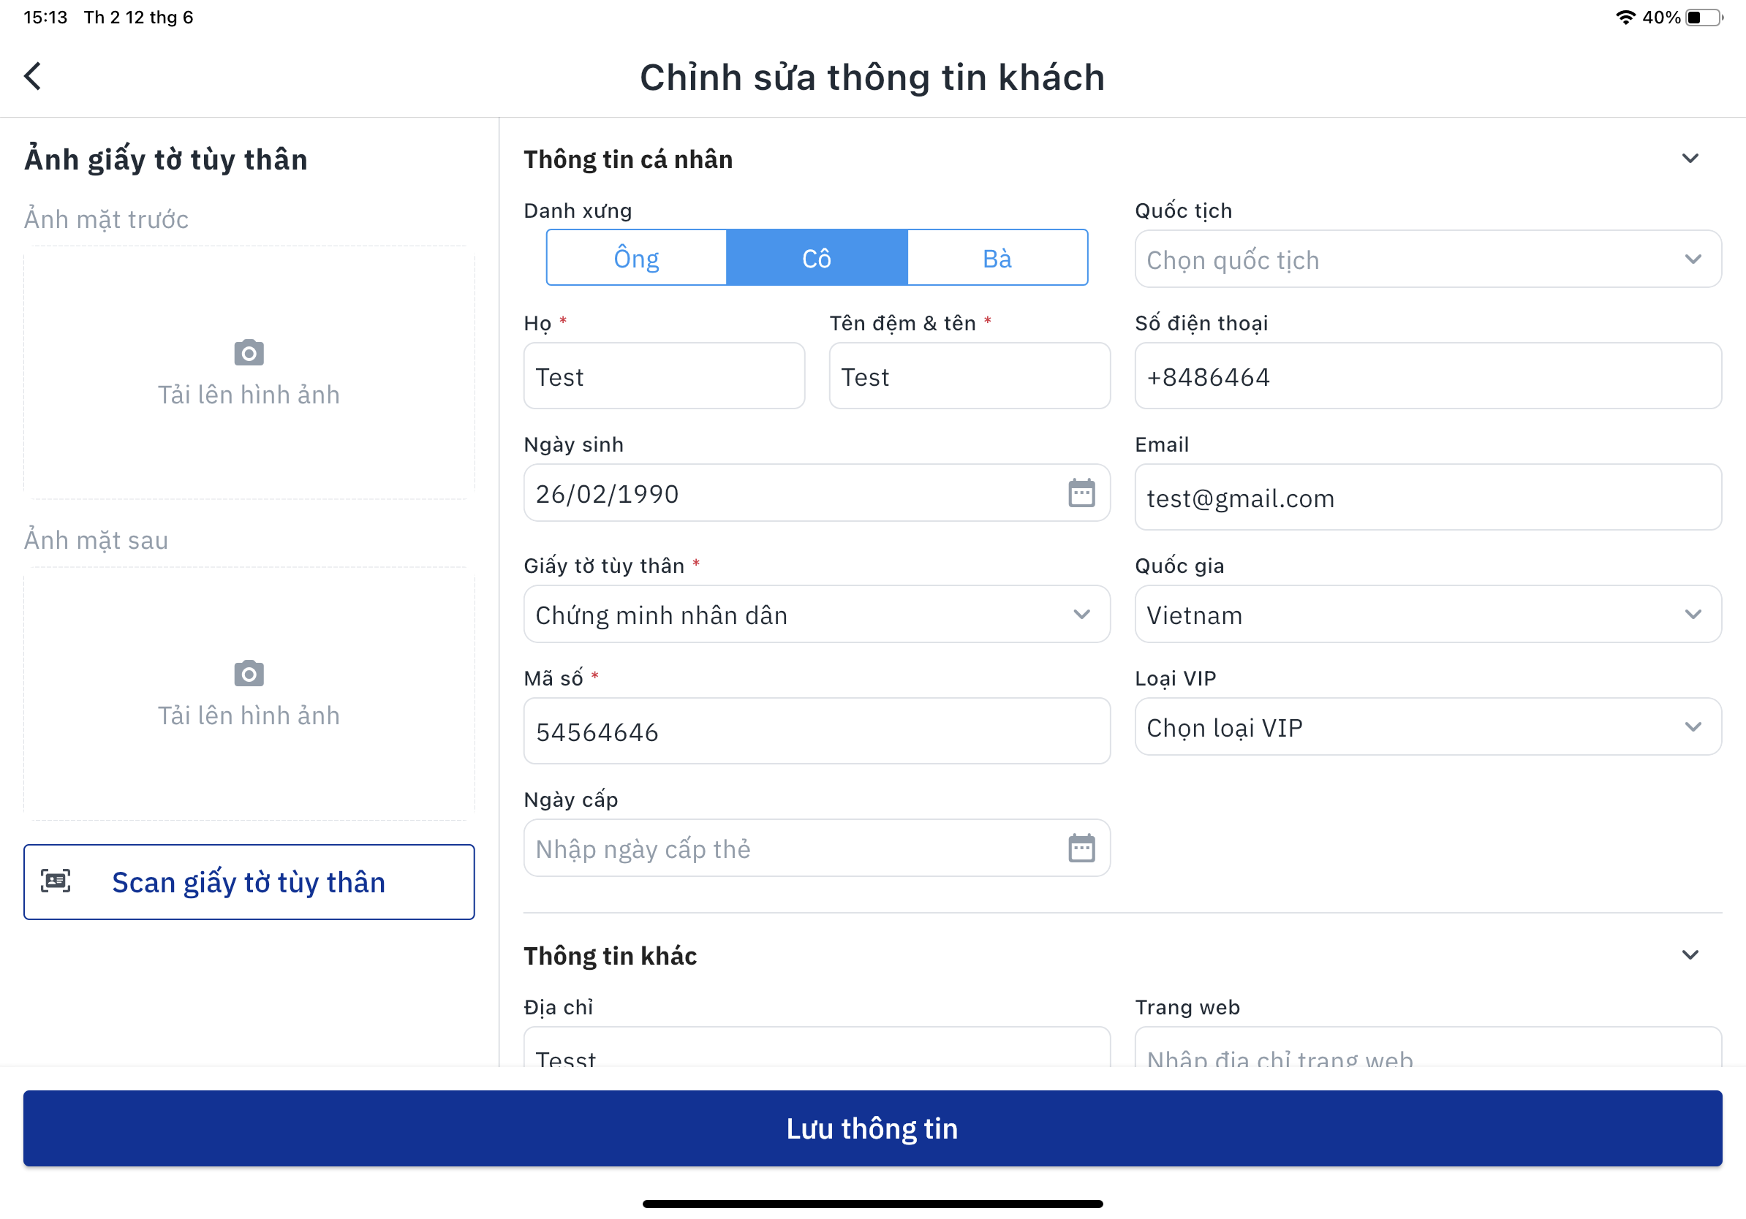Open the Giấy tờ tùy thân dropdown
1746x1219 pixels.
tap(816, 614)
